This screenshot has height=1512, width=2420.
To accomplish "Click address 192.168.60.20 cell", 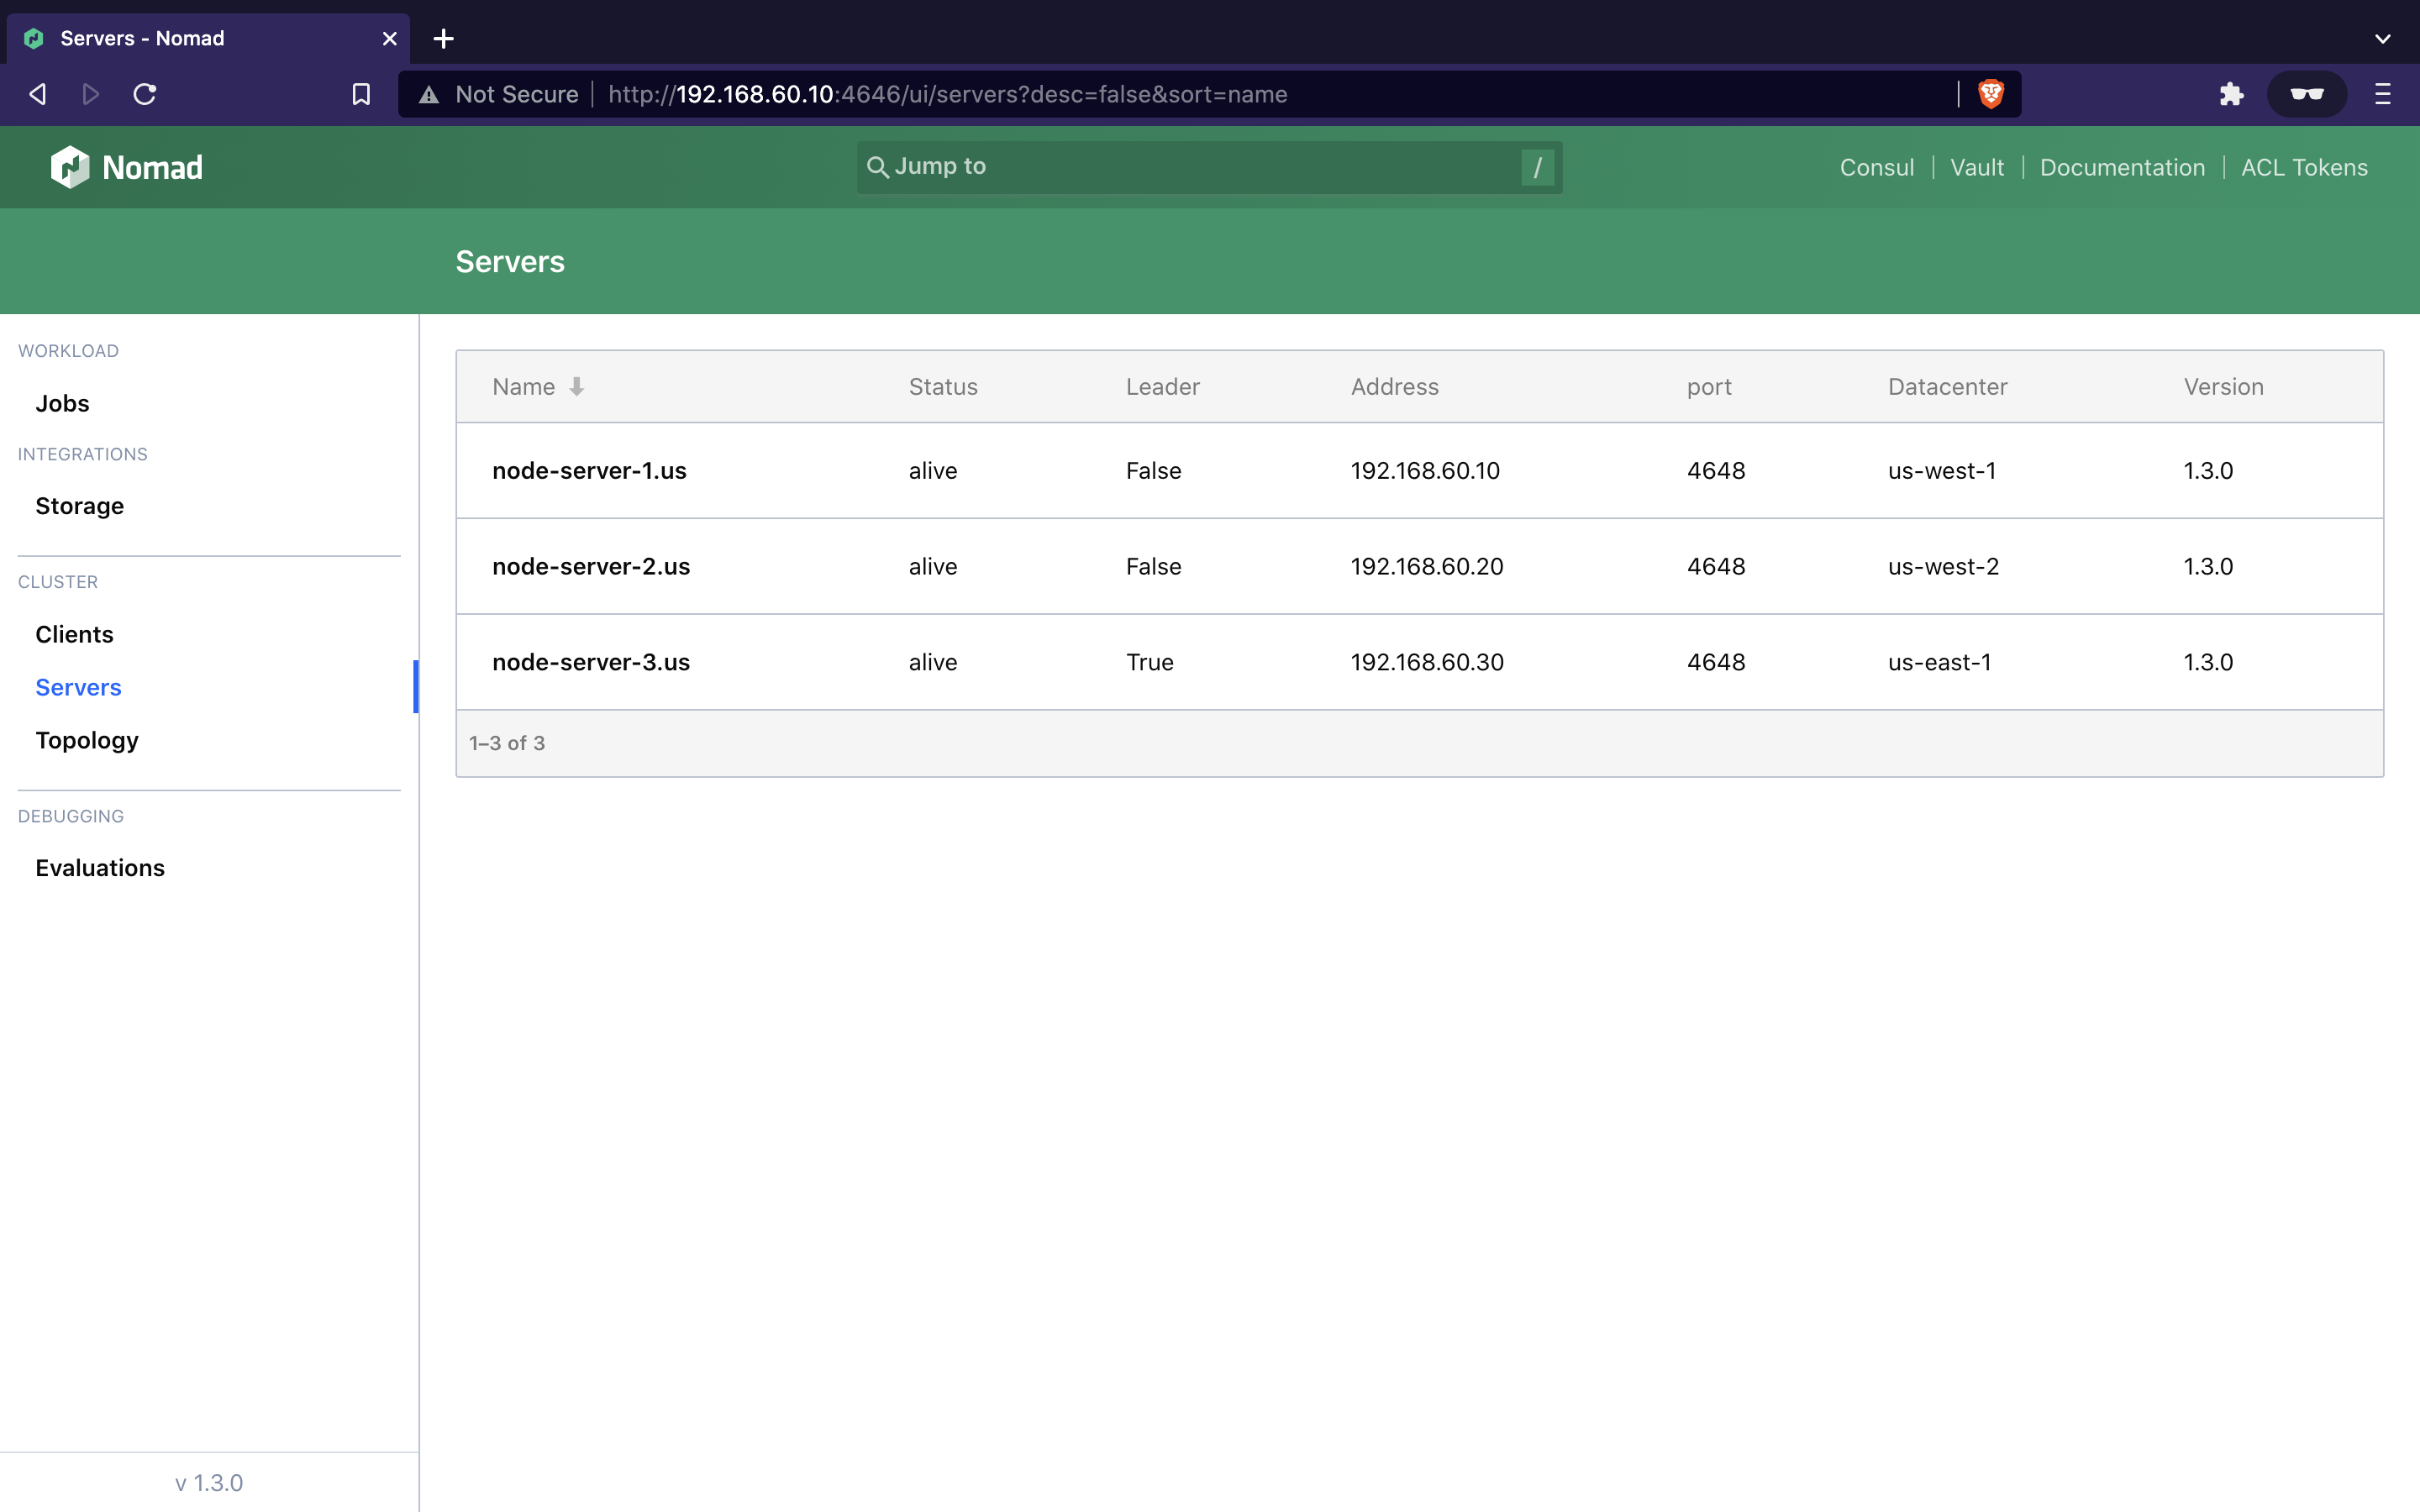I will 1427,567.
